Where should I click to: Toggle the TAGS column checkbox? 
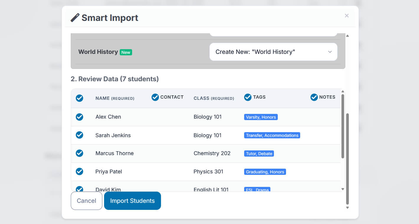pos(248,97)
